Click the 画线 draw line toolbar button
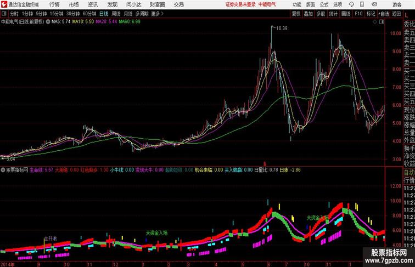Screen dimensions: 415x267 (346, 14)
